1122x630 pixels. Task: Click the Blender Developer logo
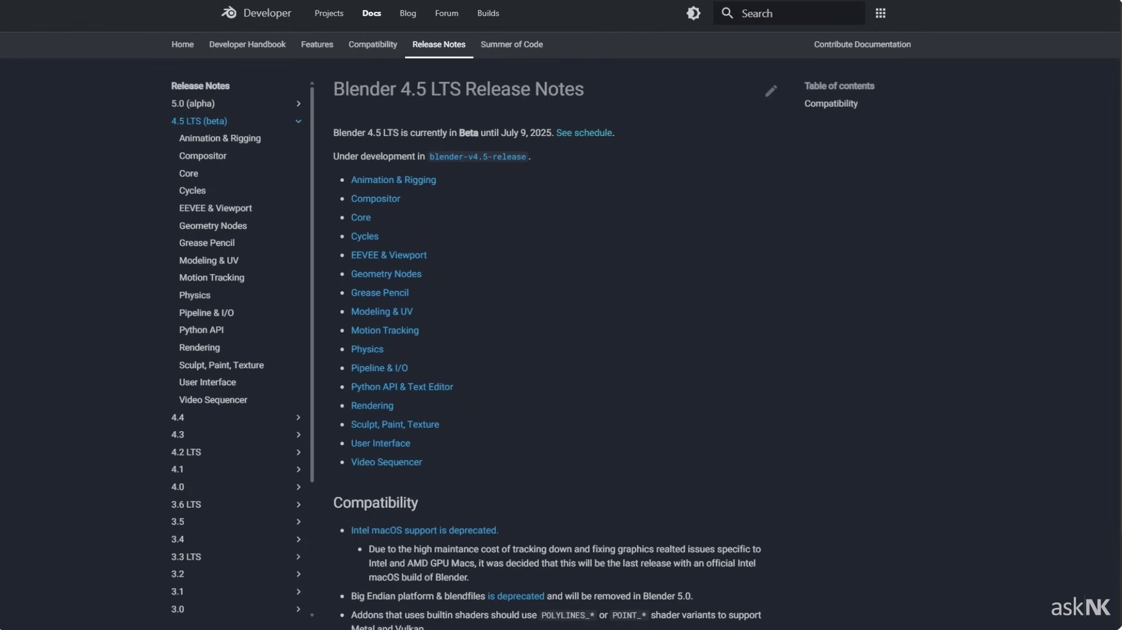pyautogui.click(x=256, y=13)
